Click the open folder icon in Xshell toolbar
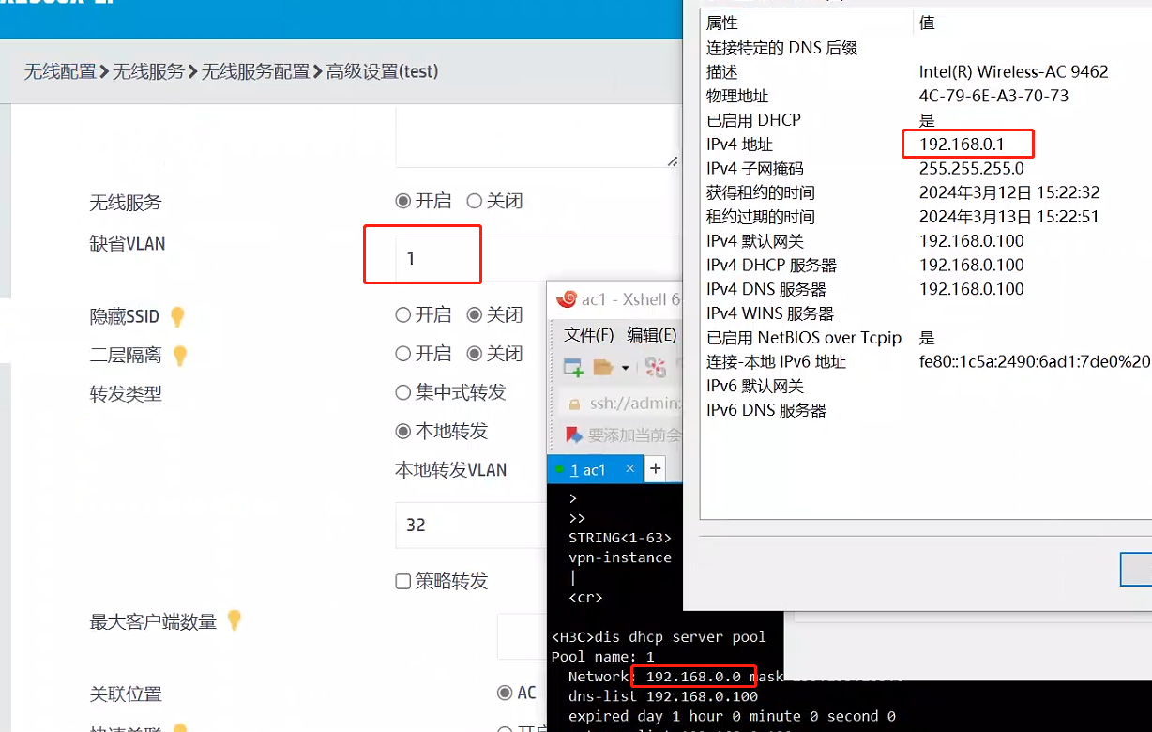 (602, 367)
